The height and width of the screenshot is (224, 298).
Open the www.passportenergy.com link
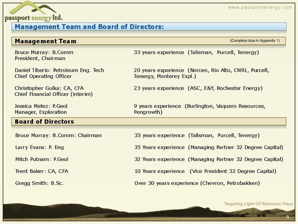coord(260,7)
